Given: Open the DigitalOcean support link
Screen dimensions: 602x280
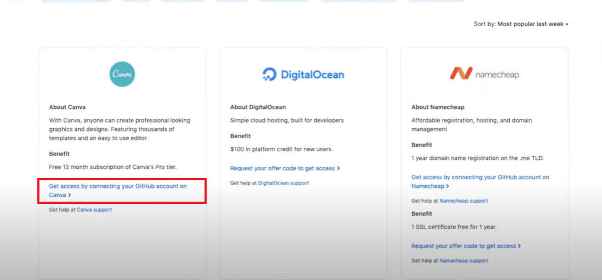Looking at the screenshot, I should (x=283, y=183).
